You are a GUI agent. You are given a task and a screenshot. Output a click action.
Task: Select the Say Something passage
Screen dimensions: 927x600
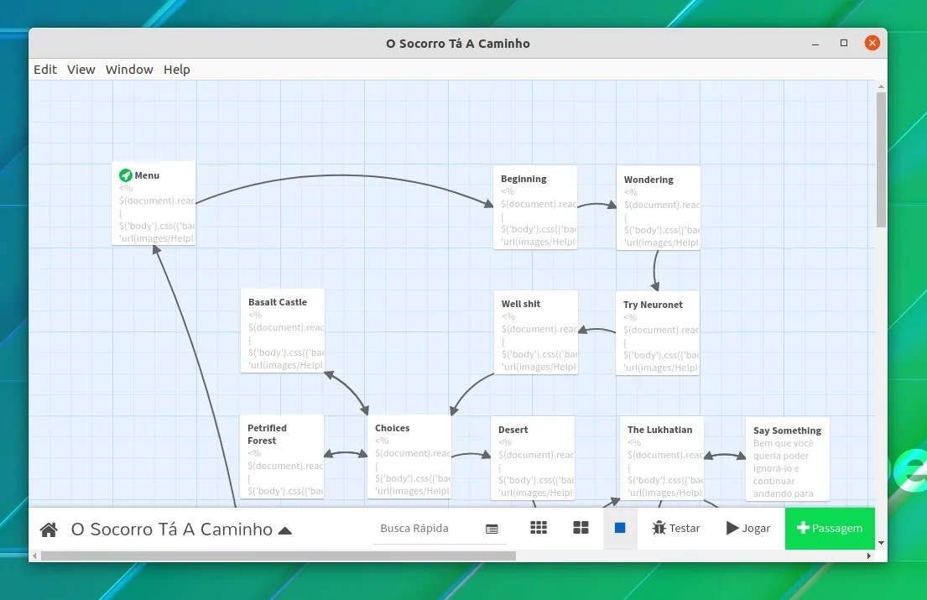788,460
